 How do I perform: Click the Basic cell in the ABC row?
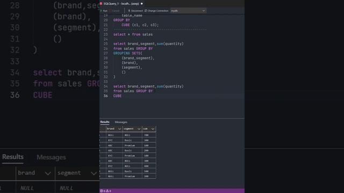(132, 151)
